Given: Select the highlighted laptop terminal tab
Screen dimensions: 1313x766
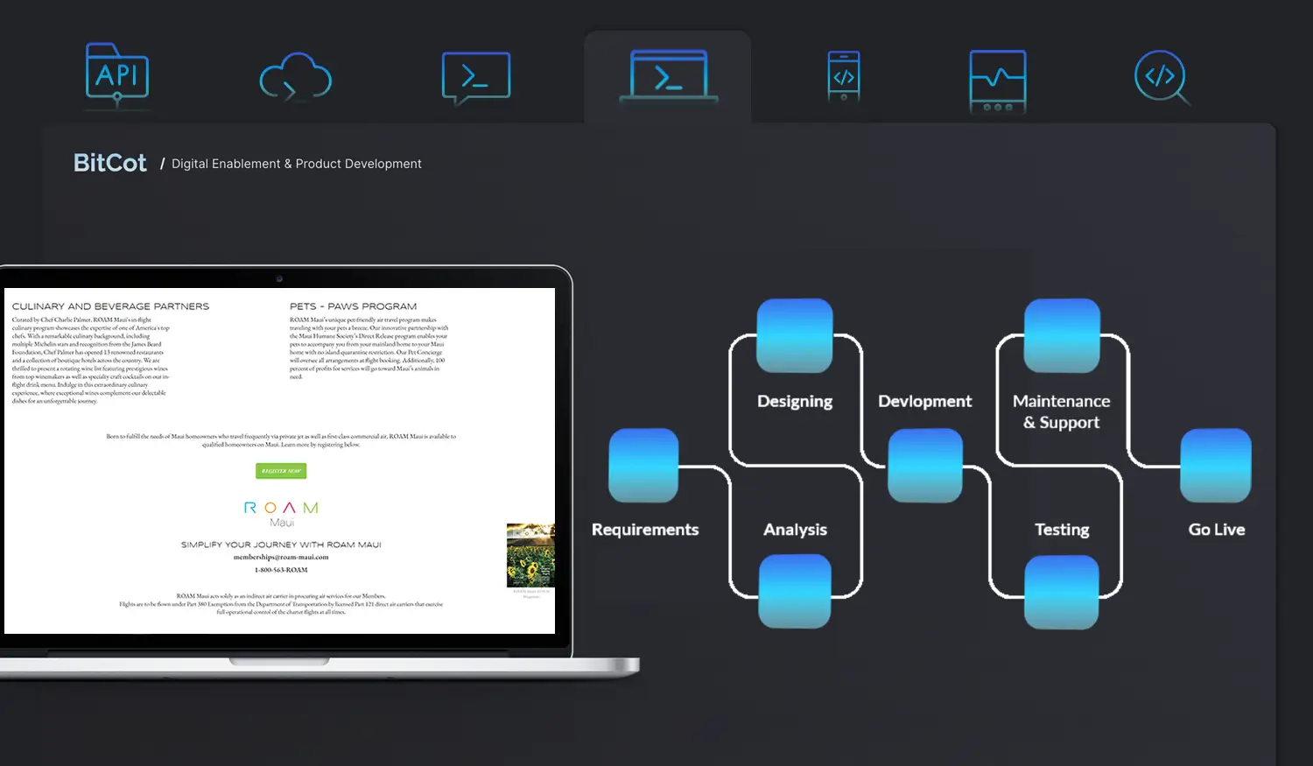Looking at the screenshot, I should pyautogui.click(x=668, y=77).
